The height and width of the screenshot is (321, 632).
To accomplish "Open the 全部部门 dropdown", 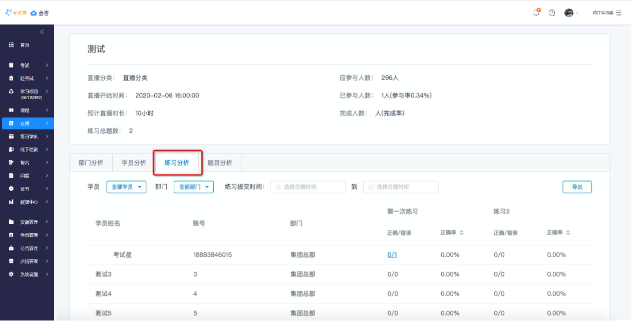I will pos(193,187).
